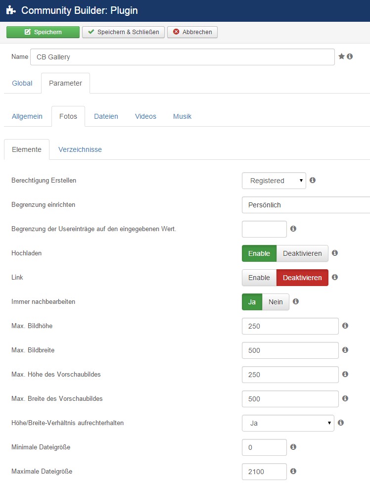
Task: Open the Höhe/Breite-Verhältnis aufrechterhalten dropdown
Action: 288,423
